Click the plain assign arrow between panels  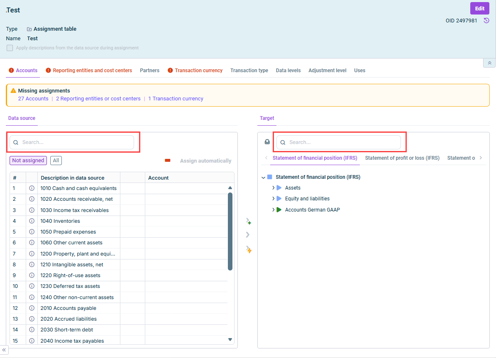248,235
